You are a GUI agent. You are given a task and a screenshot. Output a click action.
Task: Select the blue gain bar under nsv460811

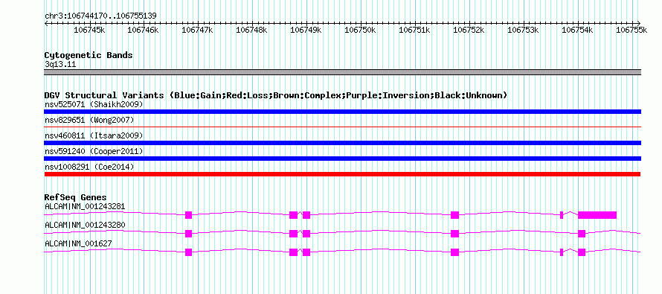pos(342,143)
